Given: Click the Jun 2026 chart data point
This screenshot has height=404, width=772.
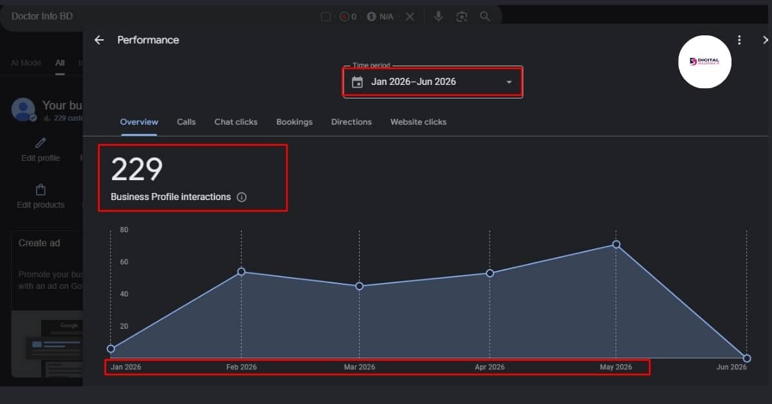Looking at the screenshot, I should pyautogui.click(x=747, y=358).
